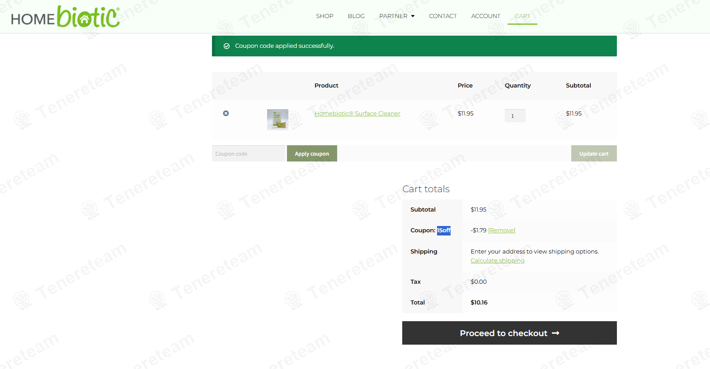
Task: Click the success checkmark icon in banner
Action: click(226, 46)
